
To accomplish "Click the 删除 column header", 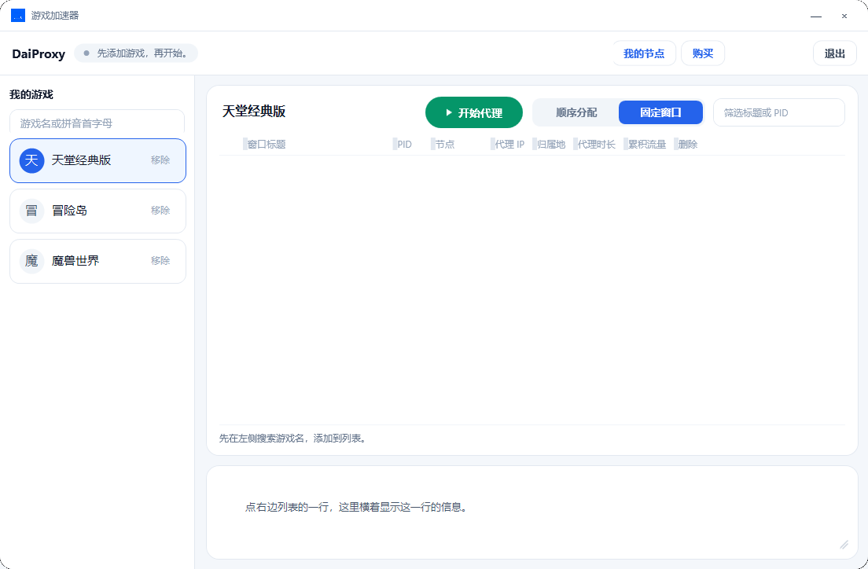I will (688, 145).
